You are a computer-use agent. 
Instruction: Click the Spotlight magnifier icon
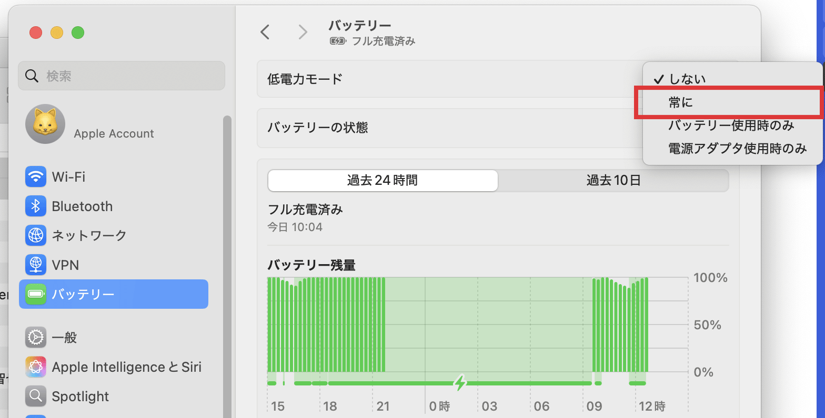36,396
